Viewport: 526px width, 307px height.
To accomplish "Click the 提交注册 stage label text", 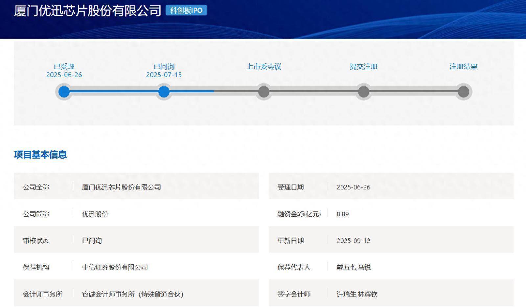I will click(x=363, y=67).
